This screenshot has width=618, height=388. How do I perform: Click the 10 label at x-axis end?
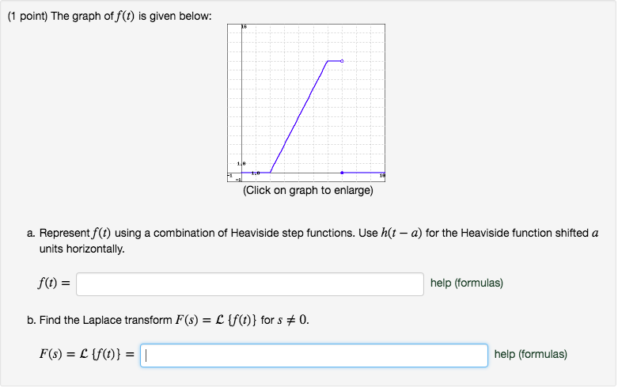point(382,176)
